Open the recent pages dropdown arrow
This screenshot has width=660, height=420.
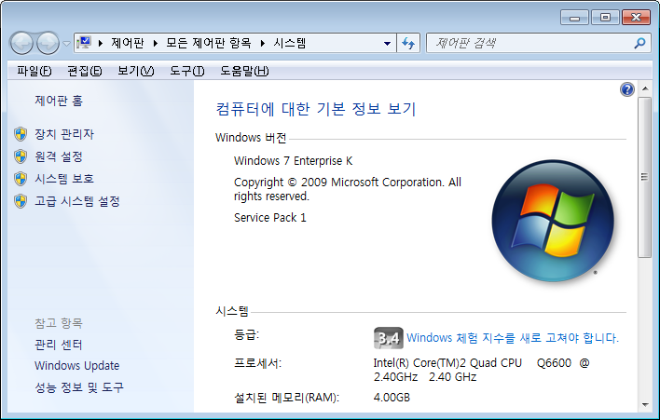coord(66,43)
